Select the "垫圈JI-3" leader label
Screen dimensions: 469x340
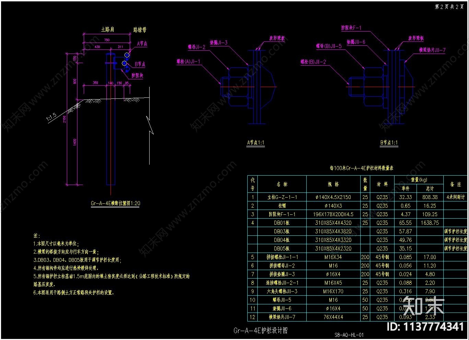coord(219,43)
